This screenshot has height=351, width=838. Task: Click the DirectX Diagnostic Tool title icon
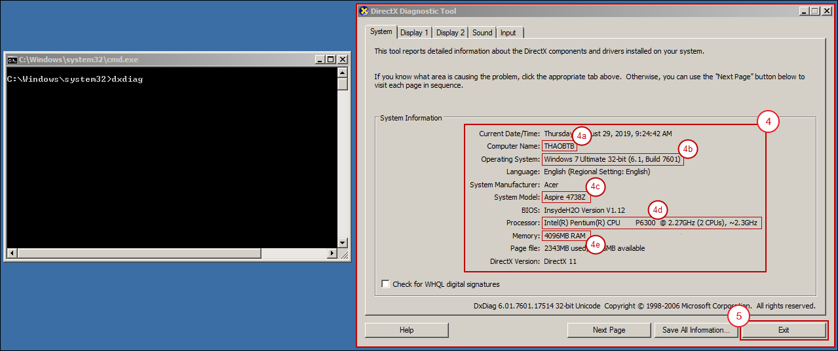364,11
